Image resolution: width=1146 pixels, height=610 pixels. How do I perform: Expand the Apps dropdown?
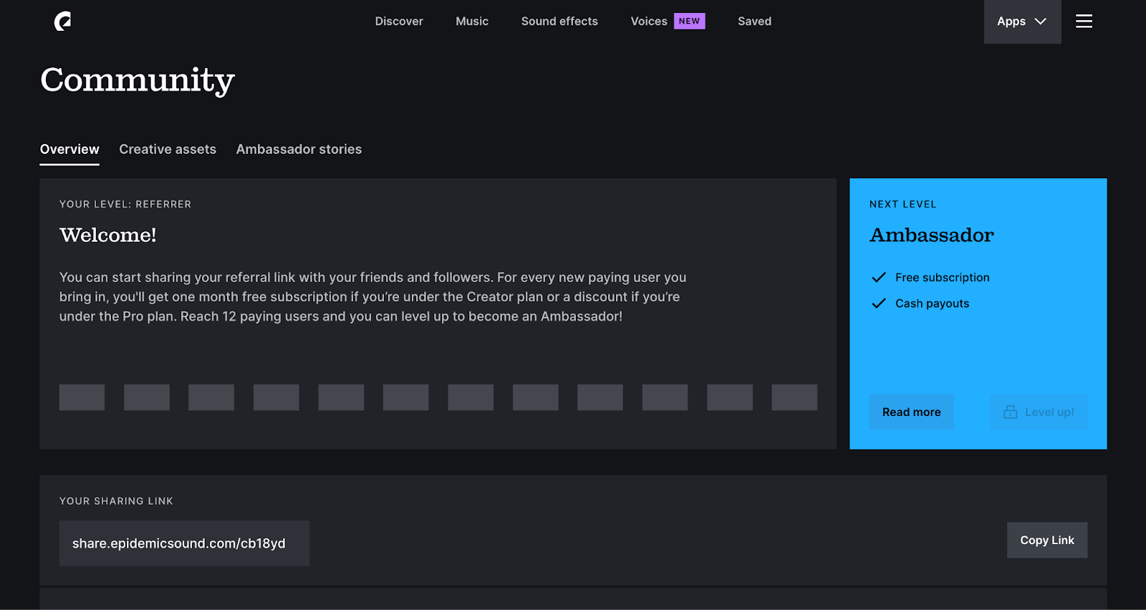[1022, 21]
